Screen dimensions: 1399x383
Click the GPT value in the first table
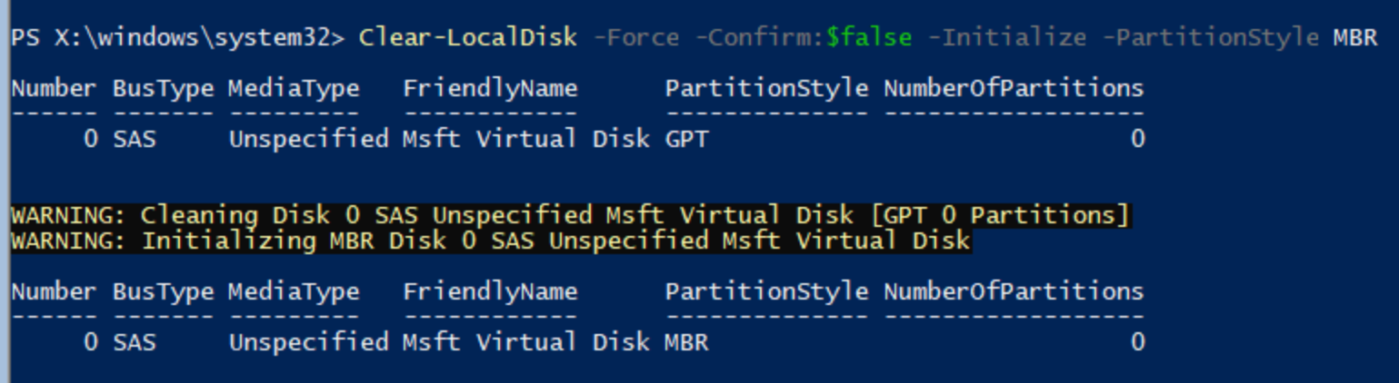686,139
